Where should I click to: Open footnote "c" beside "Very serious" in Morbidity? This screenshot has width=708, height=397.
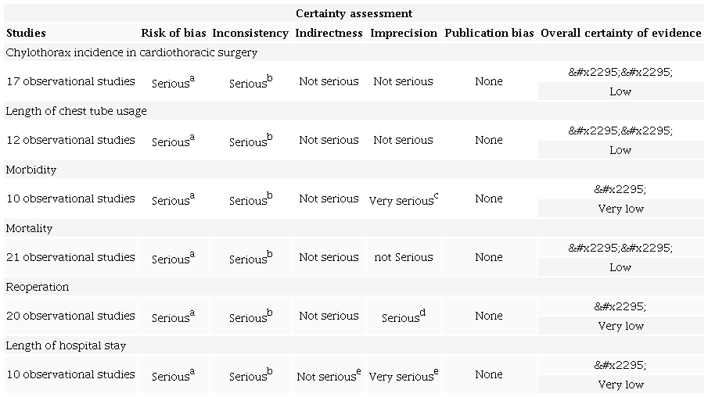[436, 195]
